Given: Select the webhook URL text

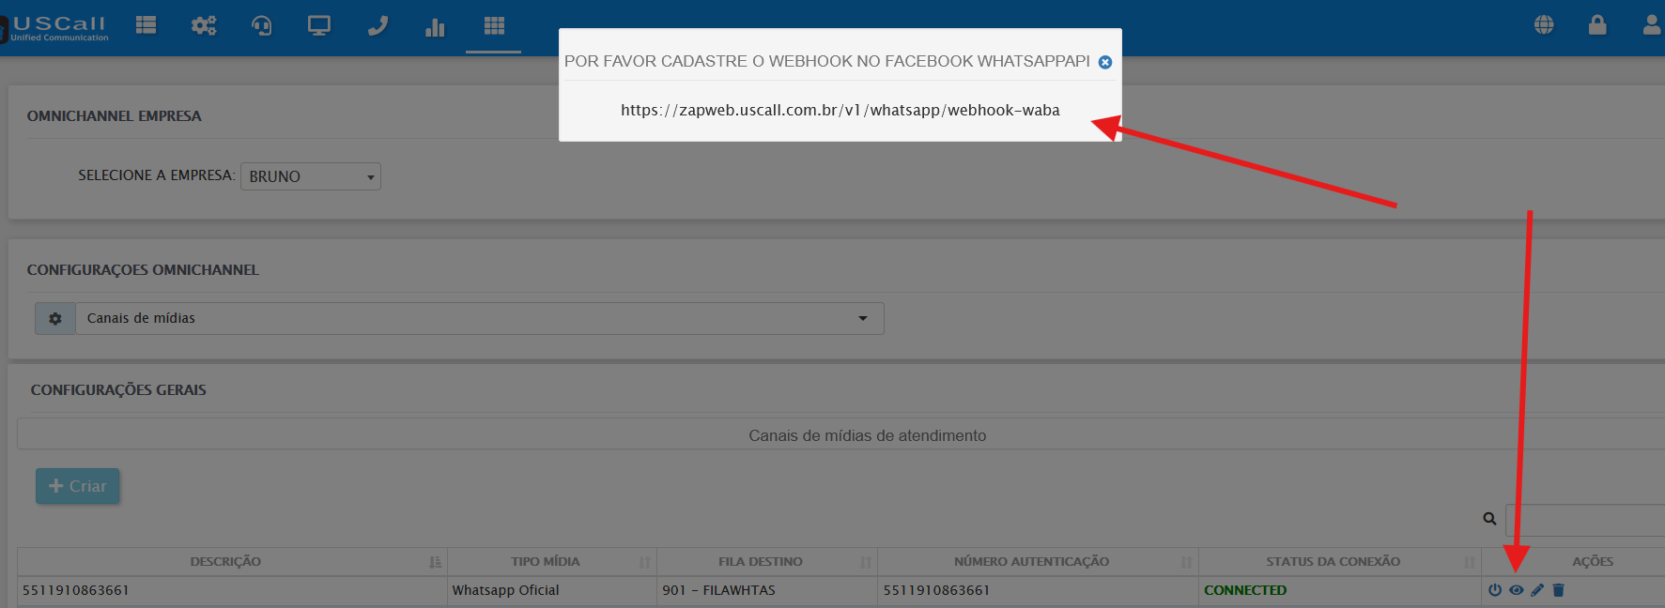Looking at the screenshot, I should (840, 110).
